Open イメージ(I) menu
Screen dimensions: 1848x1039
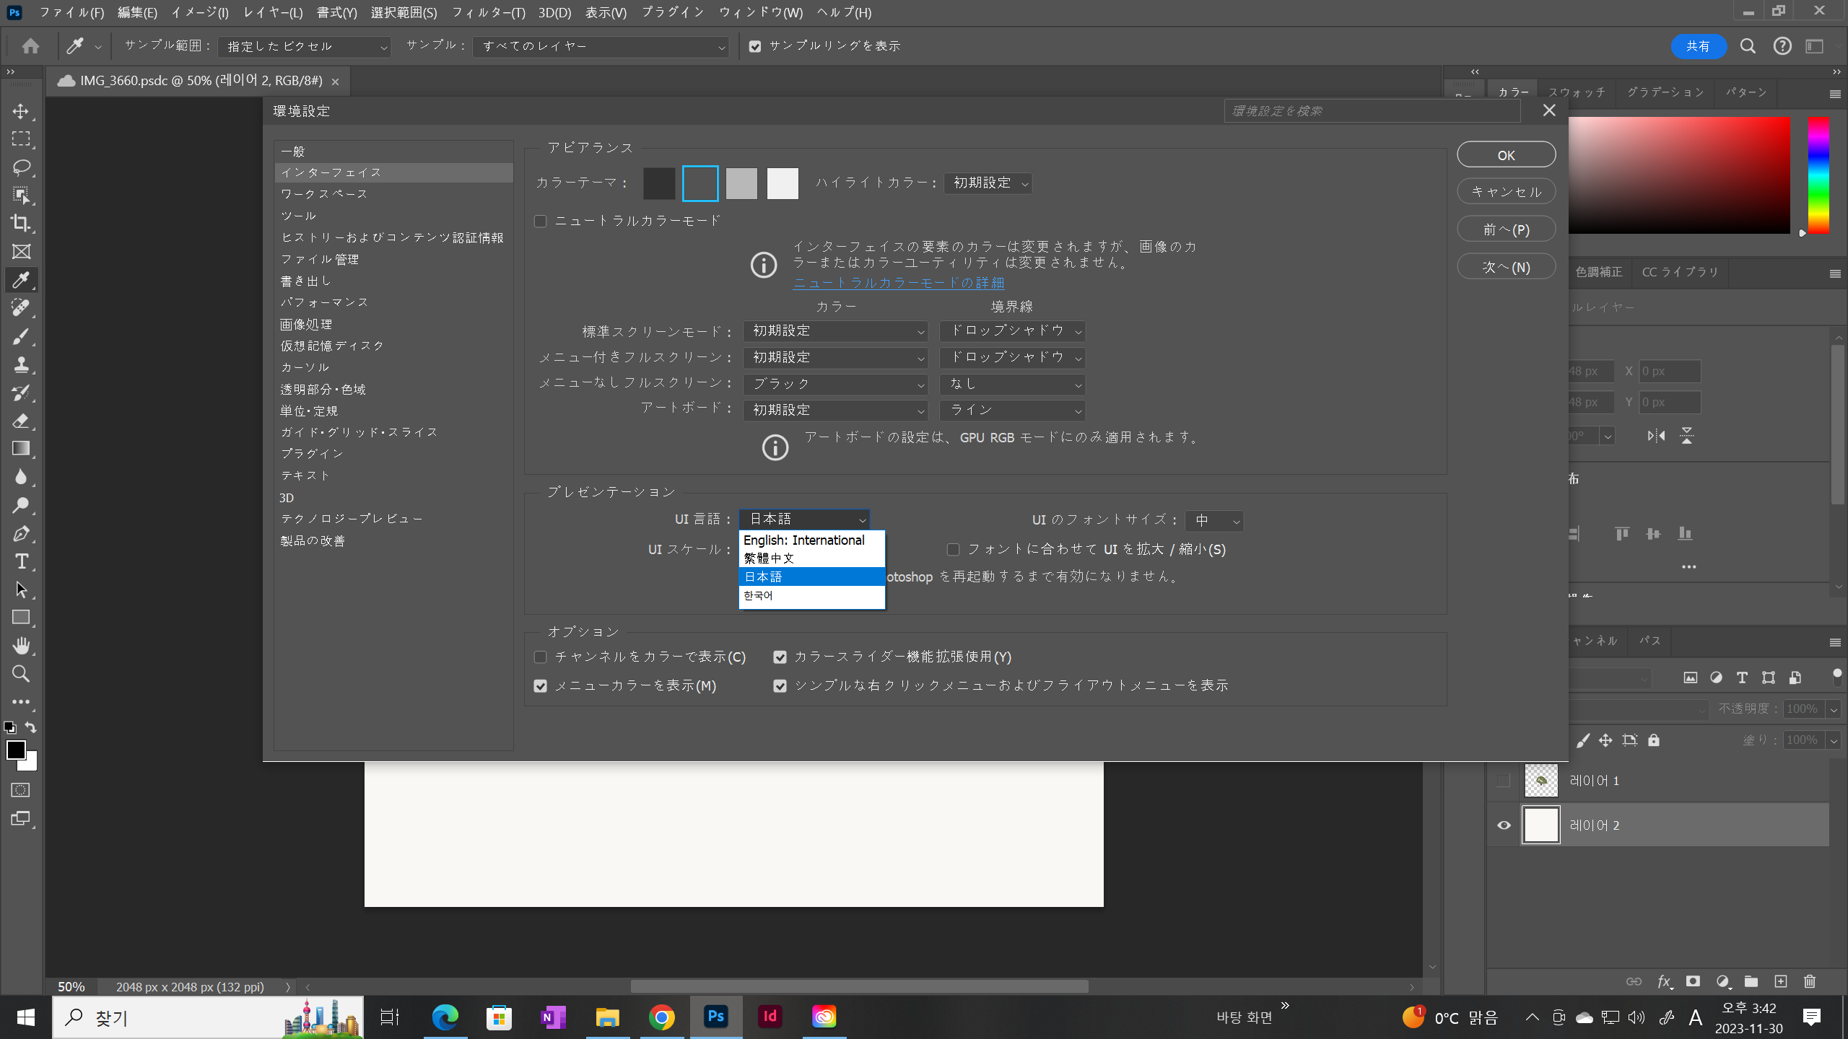click(199, 12)
